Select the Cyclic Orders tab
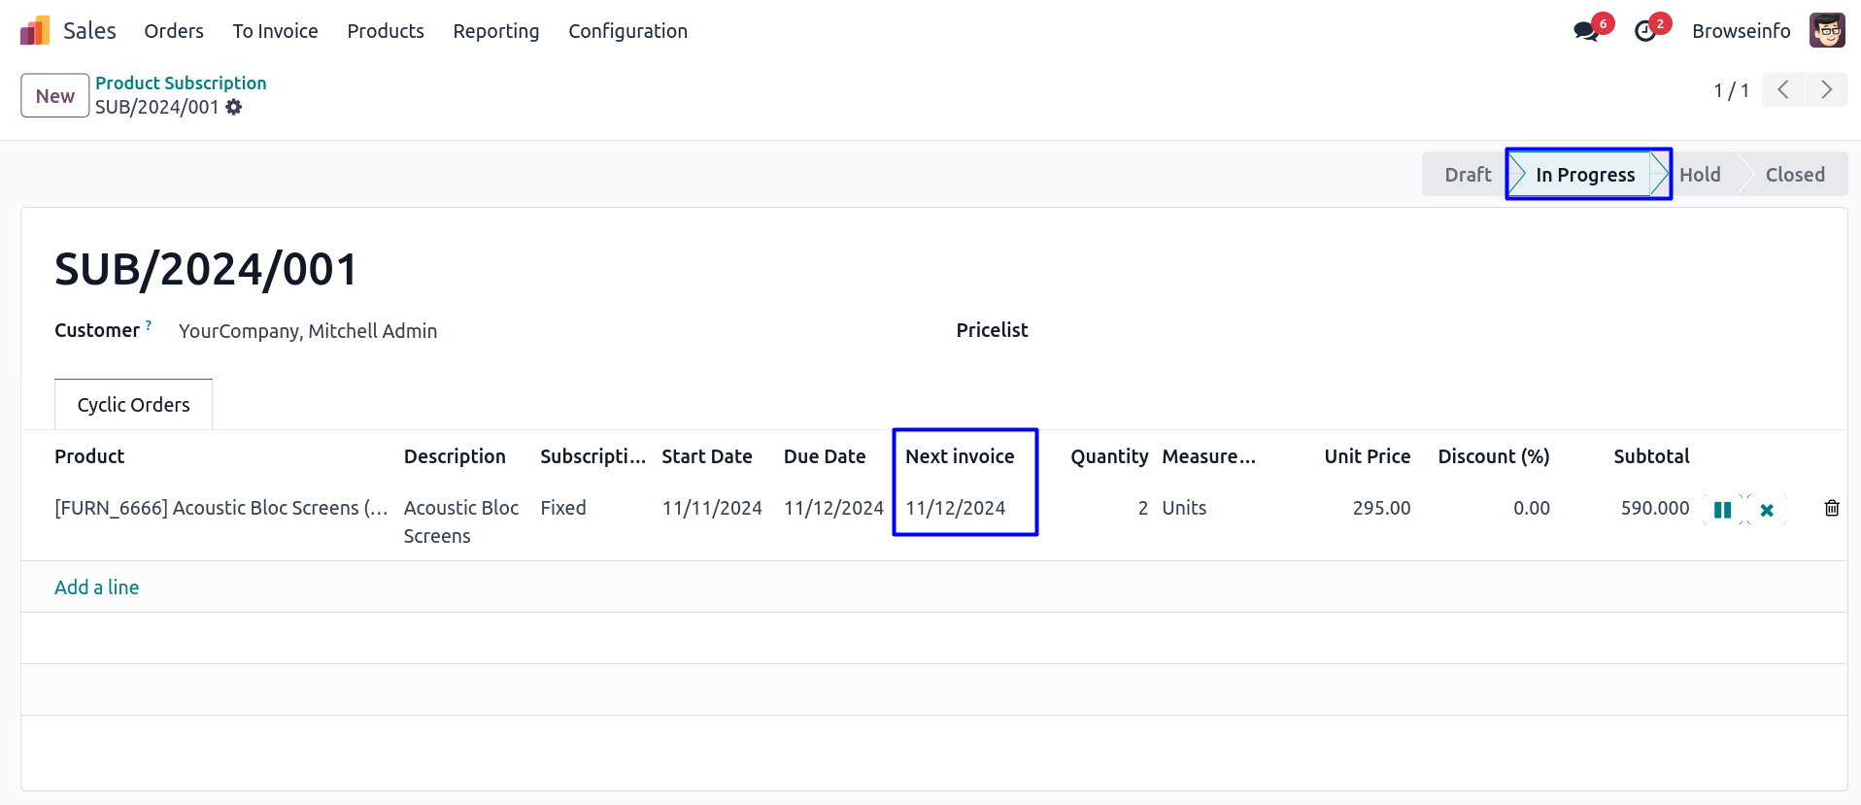This screenshot has height=805, width=1861. coord(134,405)
